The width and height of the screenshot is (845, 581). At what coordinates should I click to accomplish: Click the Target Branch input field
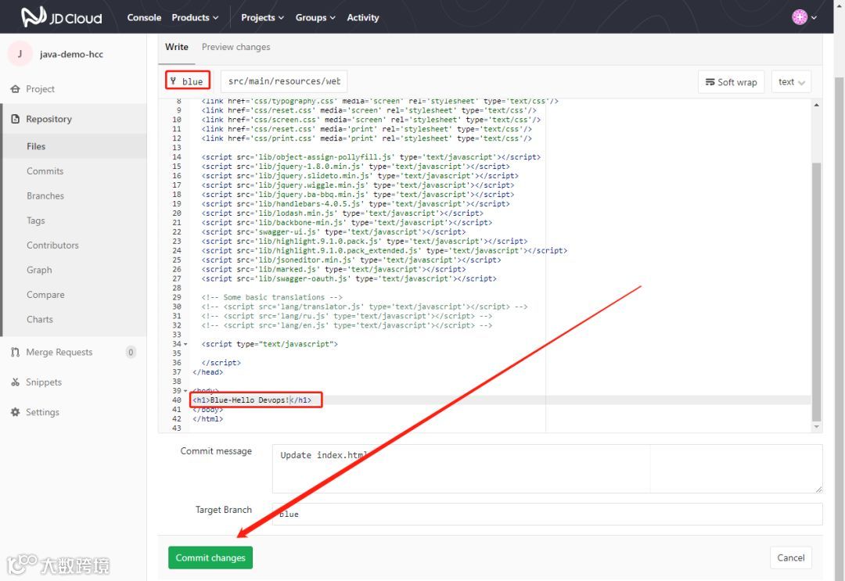(x=547, y=515)
